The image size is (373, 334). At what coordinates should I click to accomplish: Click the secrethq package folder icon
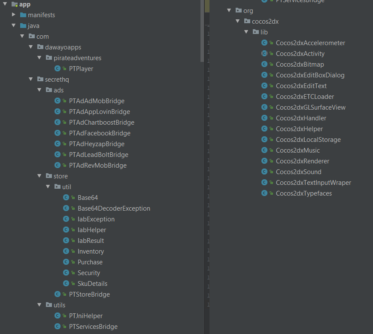[40, 80]
